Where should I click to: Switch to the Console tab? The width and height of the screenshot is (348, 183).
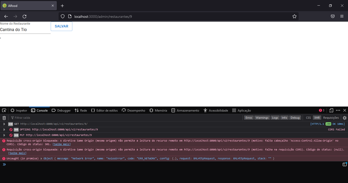click(39, 110)
